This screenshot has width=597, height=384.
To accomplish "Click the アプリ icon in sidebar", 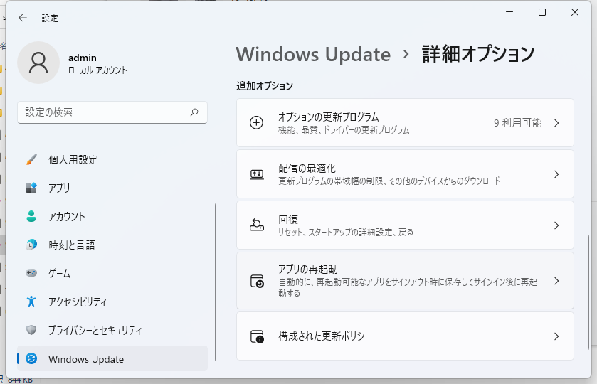I will pyautogui.click(x=31, y=188).
